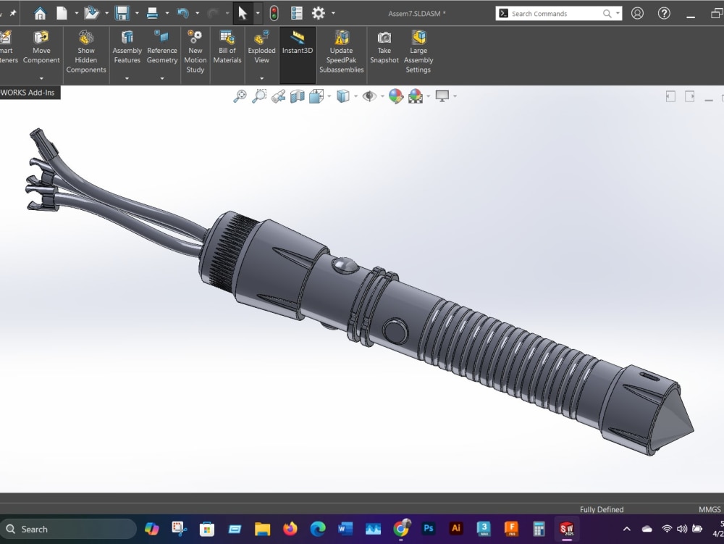This screenshot has width=724, height=544.
Task: Insert a Bill of Materials
Action: [227, 47]
